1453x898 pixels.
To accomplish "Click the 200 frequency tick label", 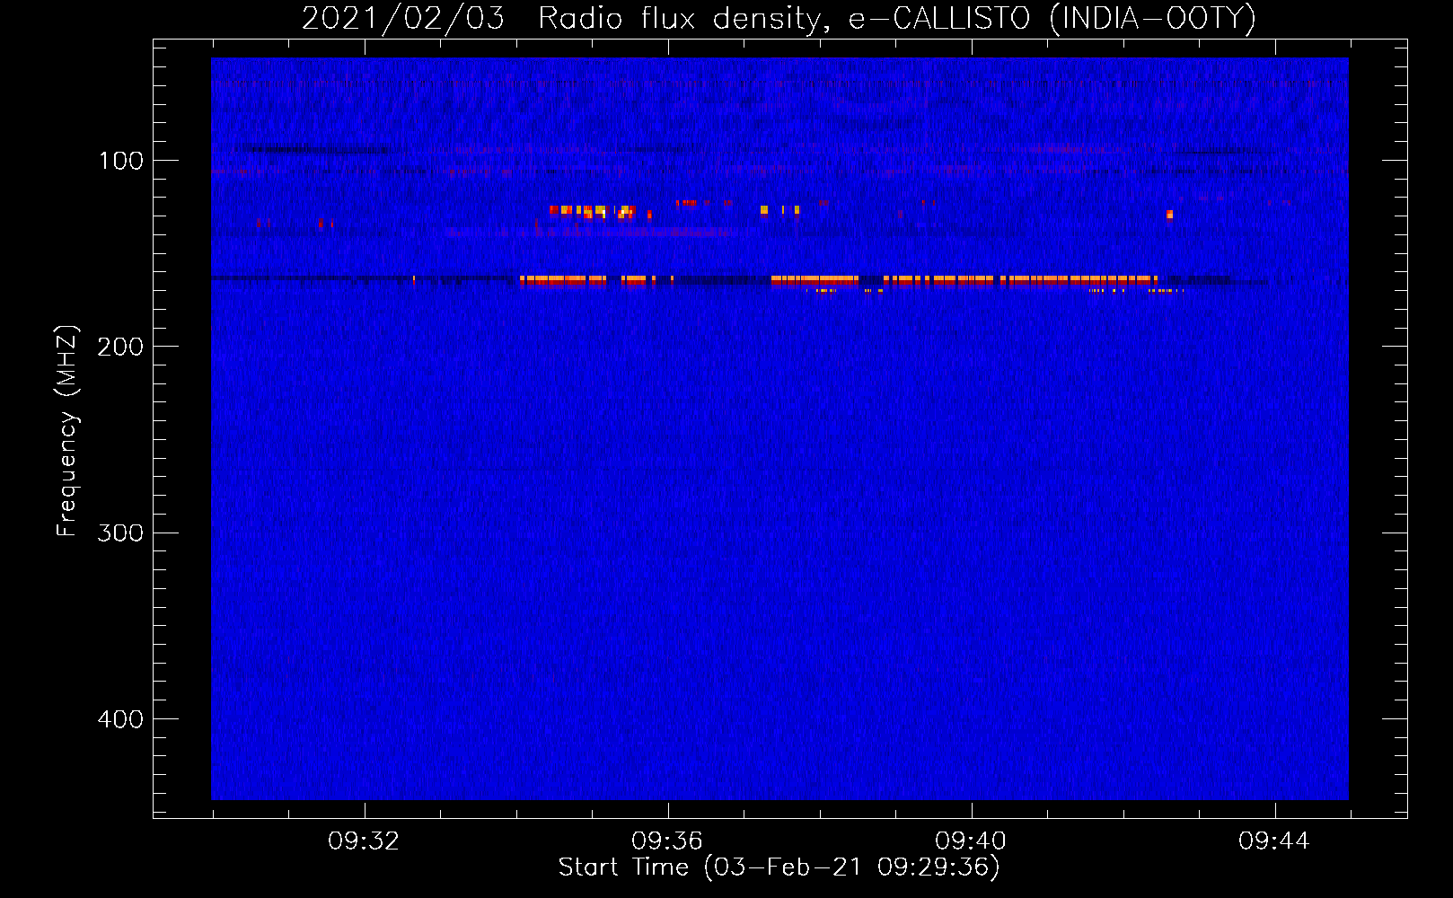I will coord(121,347).
